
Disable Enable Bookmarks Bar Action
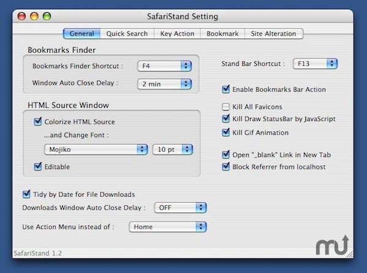click(x=226, y=89)
